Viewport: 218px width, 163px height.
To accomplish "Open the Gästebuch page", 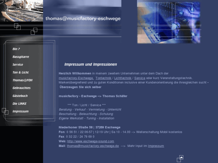I will (20, 96).
